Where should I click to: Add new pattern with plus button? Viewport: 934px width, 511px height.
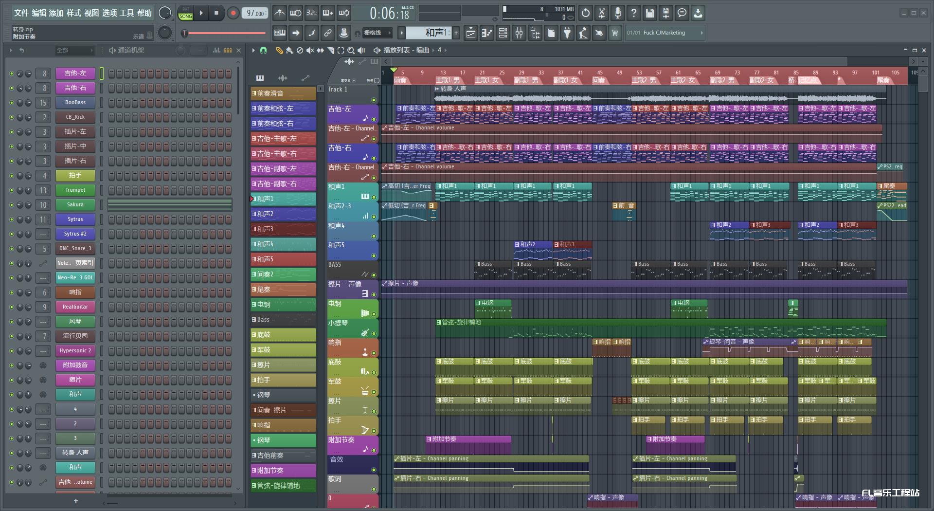456,33
